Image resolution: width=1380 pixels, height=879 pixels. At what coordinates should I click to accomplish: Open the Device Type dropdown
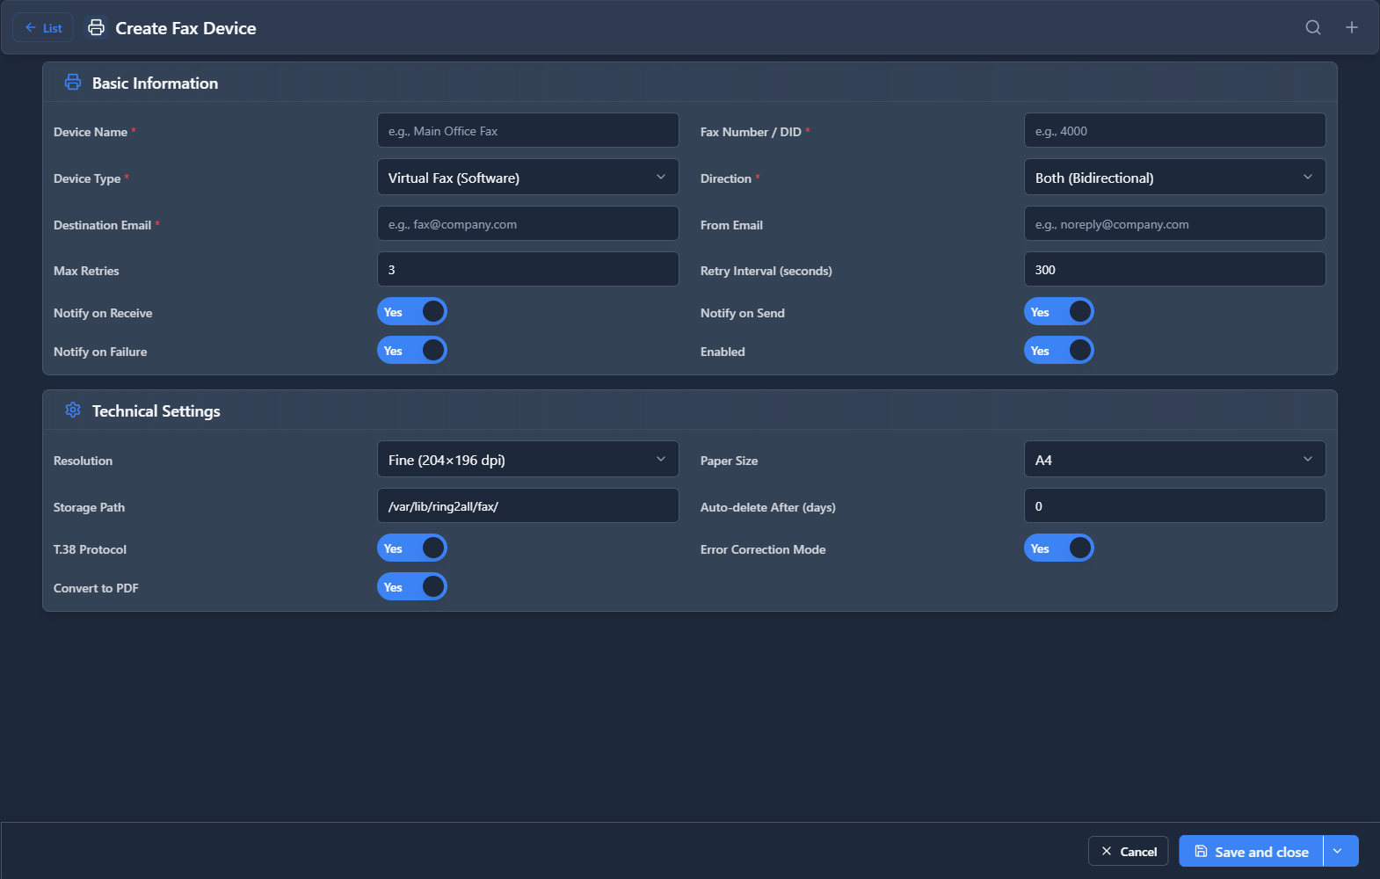(527, 178)
